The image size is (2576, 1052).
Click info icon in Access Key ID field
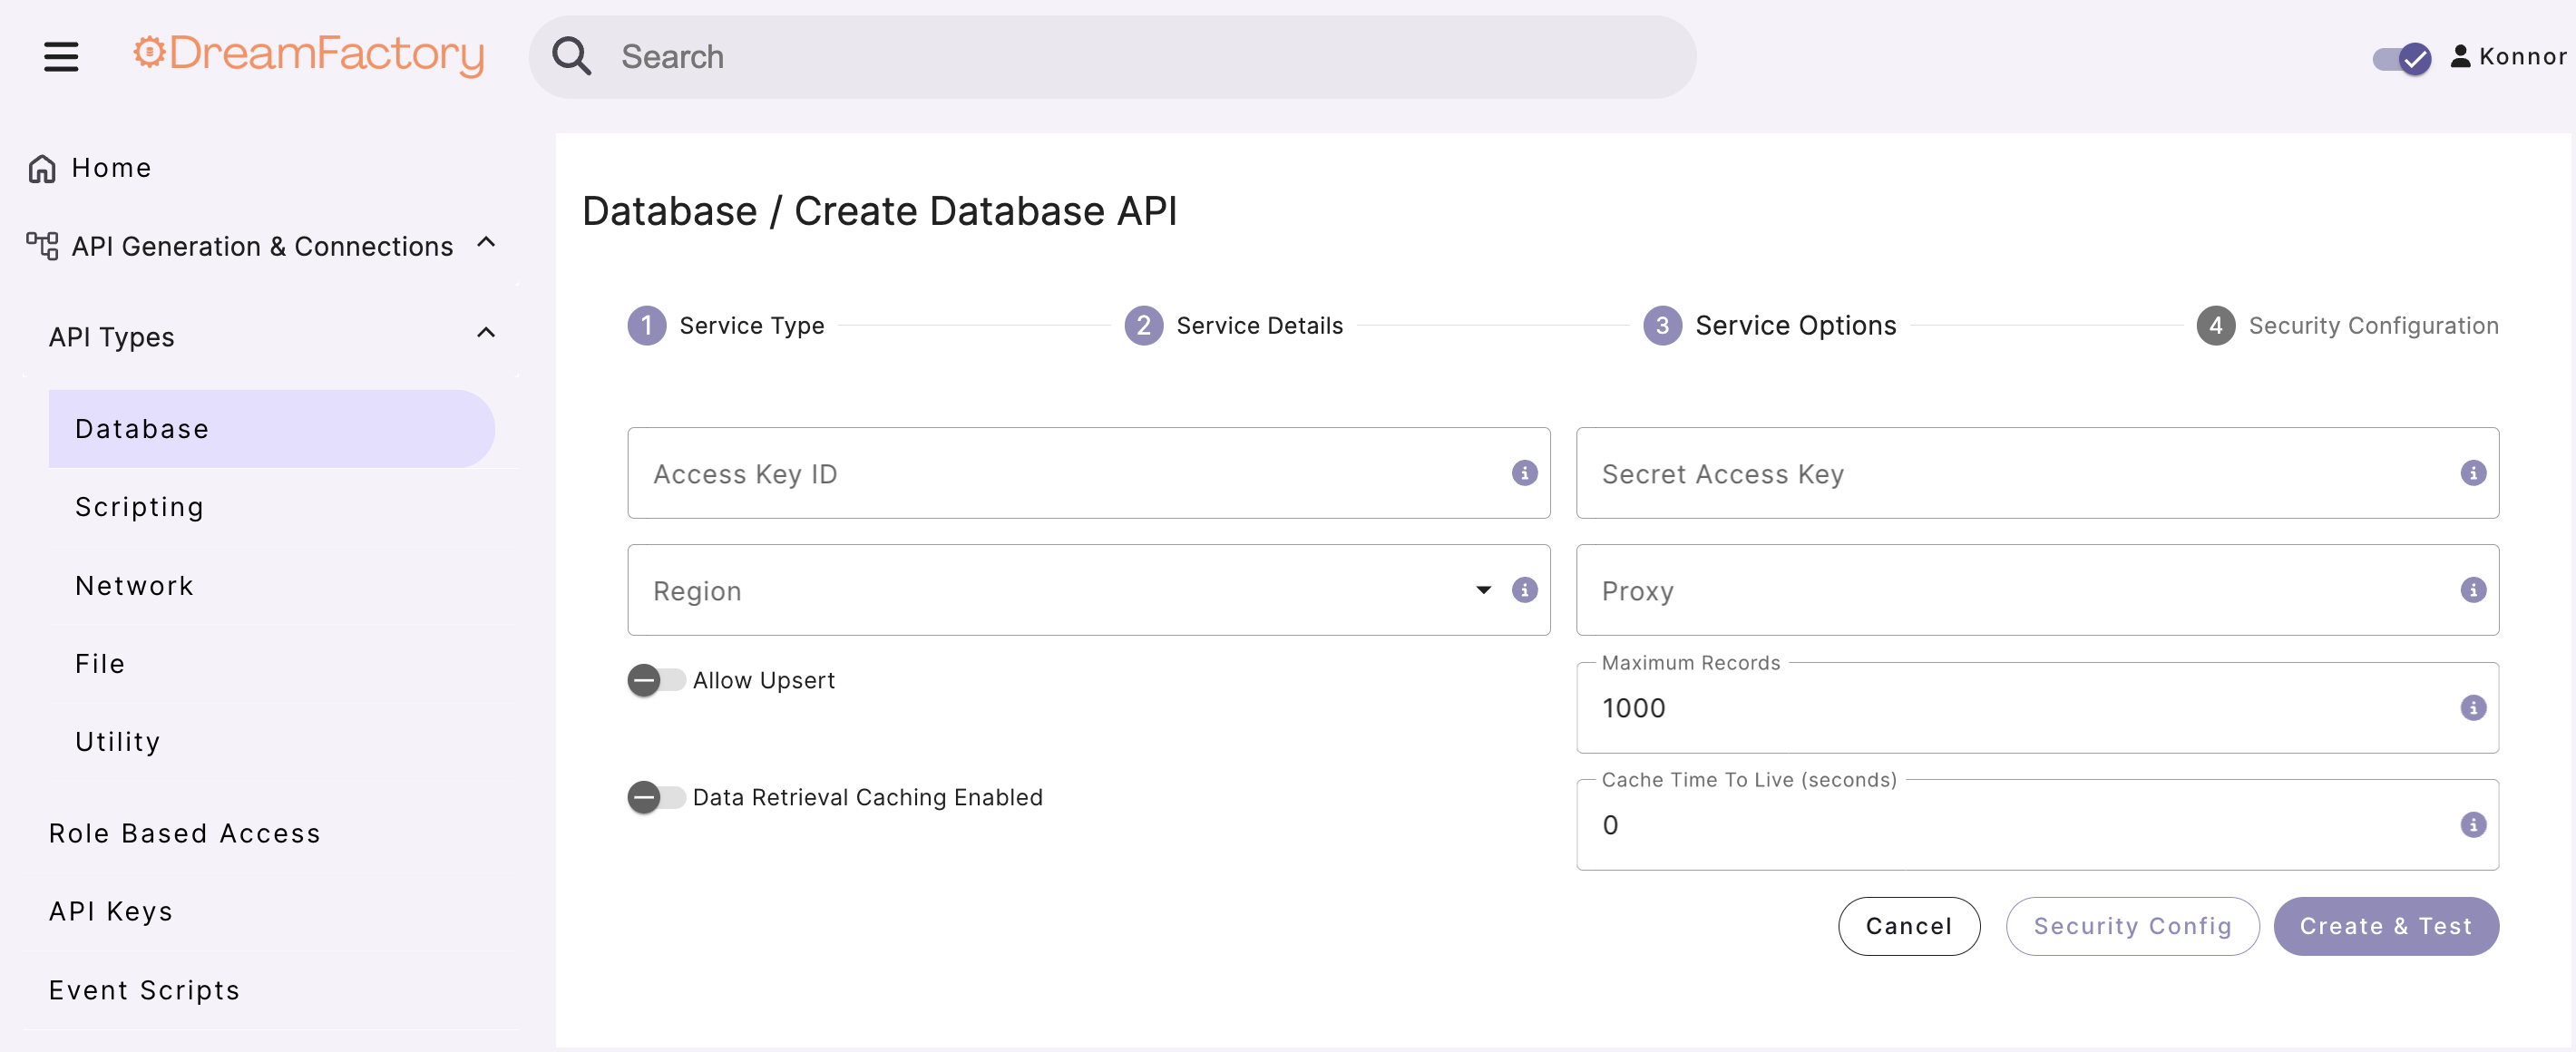(x=1523, y=473)
